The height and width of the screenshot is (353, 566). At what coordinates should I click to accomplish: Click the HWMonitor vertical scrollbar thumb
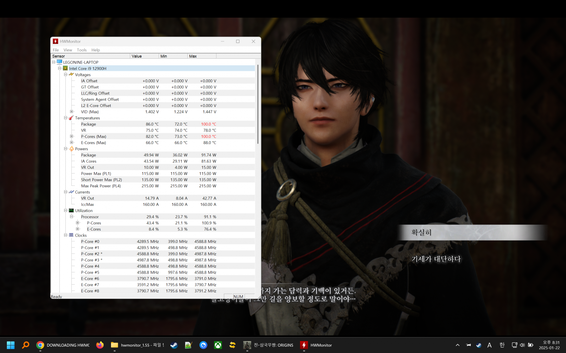click(258, 104)
